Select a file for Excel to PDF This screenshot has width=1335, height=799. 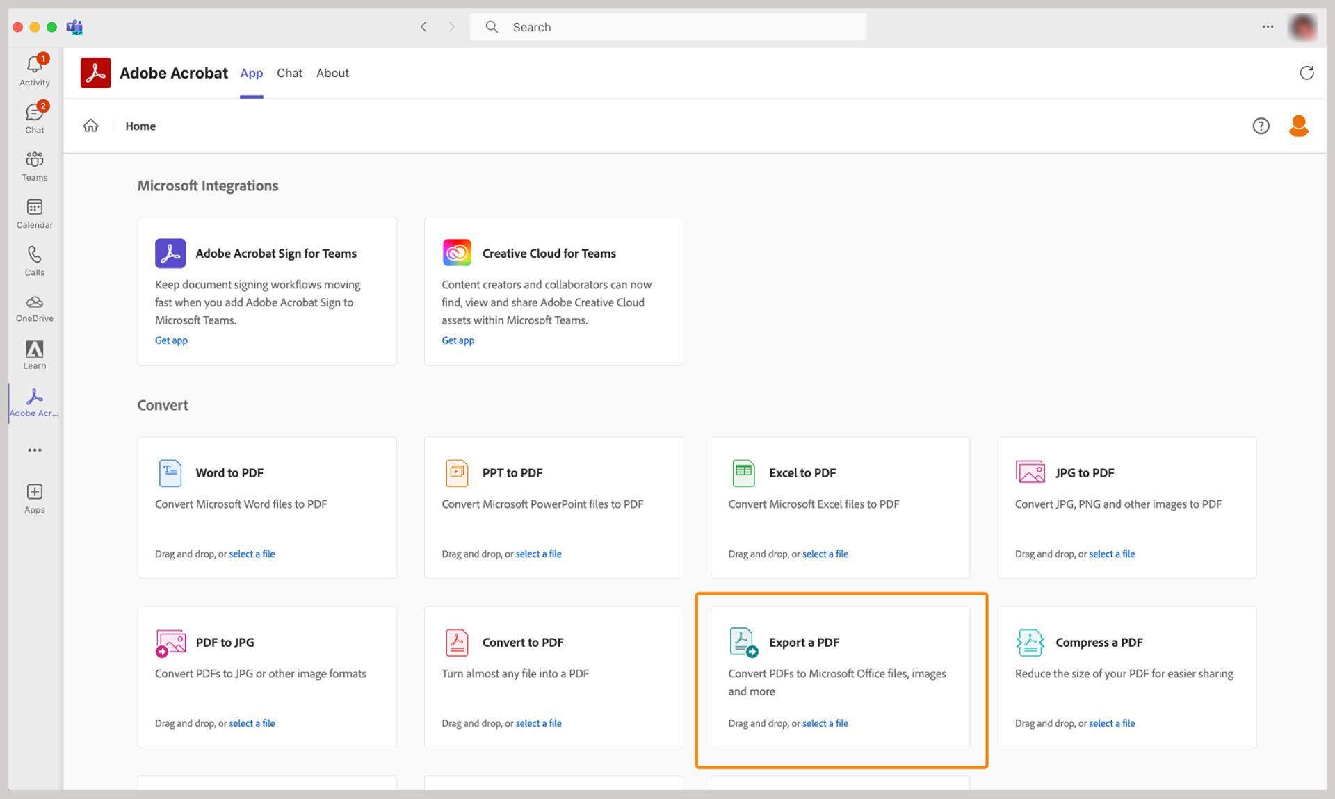(825, 554)
